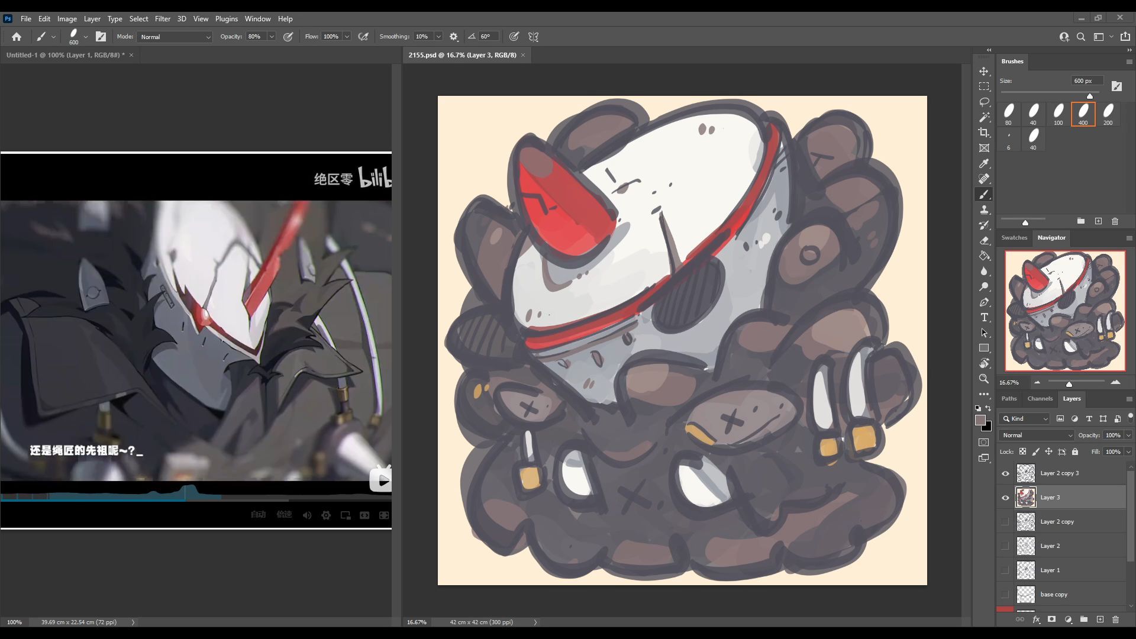Adjust the Navigator zoom slider
The height and width of the screenshot is (639, 1136).
(x=1069, y=384)
